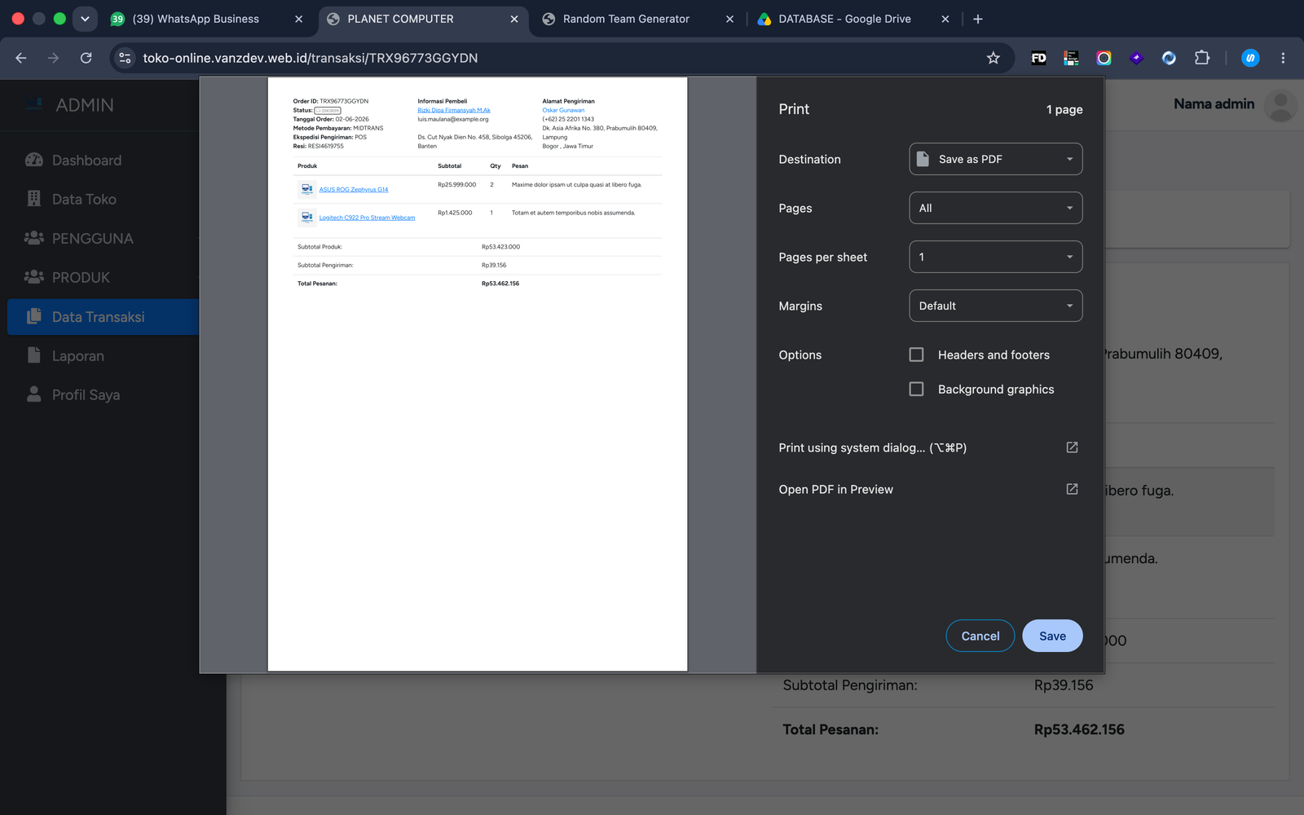Open the Pages dropdown set to All

(995, 208)
